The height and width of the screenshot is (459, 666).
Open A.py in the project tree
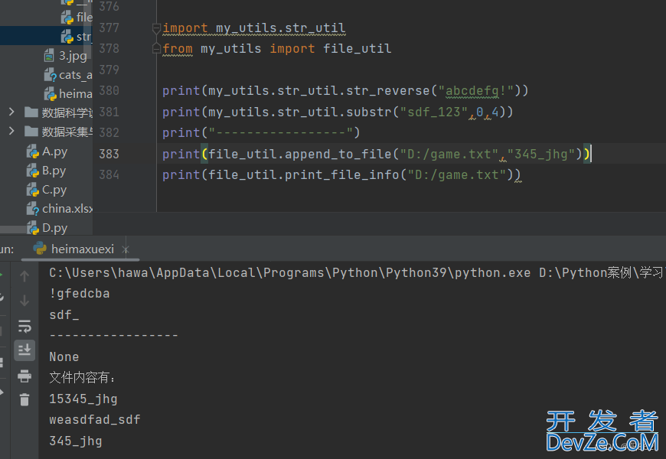tap(54, 151)
